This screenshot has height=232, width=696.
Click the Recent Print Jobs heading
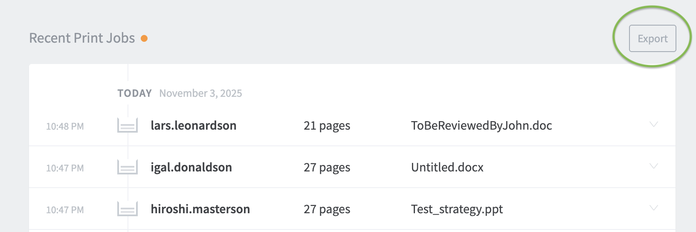pyautogui.click(x=82, y=38)
